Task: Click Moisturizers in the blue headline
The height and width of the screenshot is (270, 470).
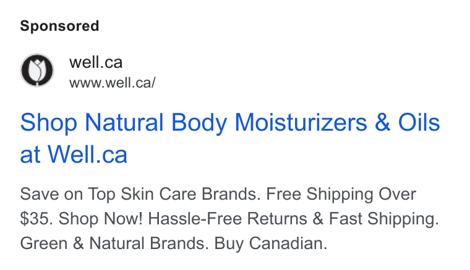Action: (x=301, y=122)
